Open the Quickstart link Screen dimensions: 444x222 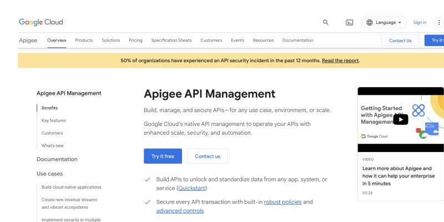coord(191,188)
